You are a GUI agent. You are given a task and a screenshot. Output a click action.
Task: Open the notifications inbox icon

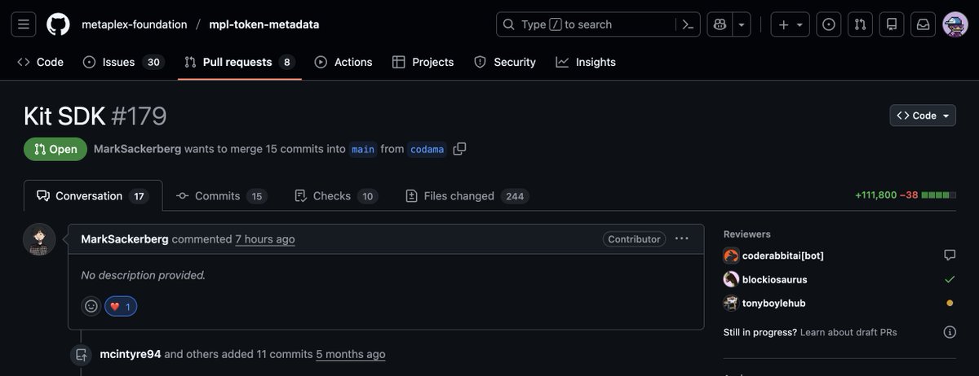click(923, 24)
